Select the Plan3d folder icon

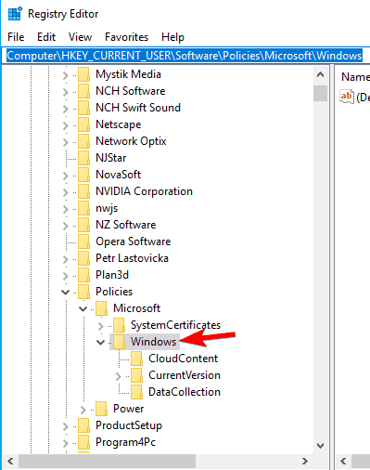coord(83,275)
